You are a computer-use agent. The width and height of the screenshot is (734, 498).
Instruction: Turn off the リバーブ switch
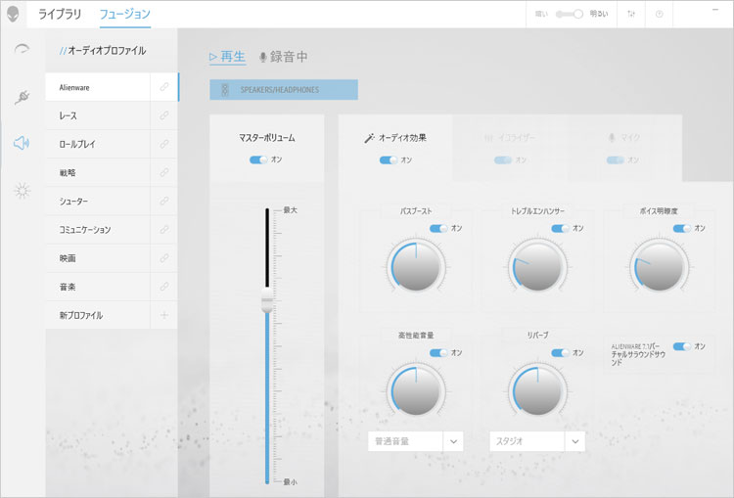pos(561,353)
